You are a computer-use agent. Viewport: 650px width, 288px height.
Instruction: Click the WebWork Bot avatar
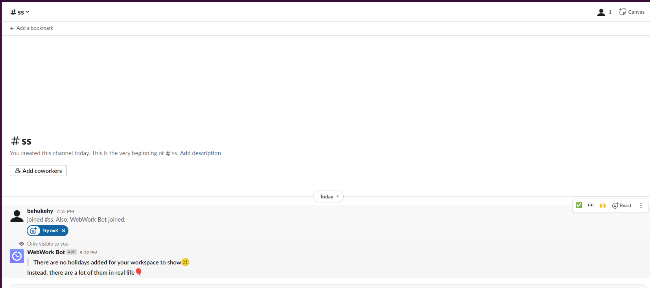click(x=17, y=256)
